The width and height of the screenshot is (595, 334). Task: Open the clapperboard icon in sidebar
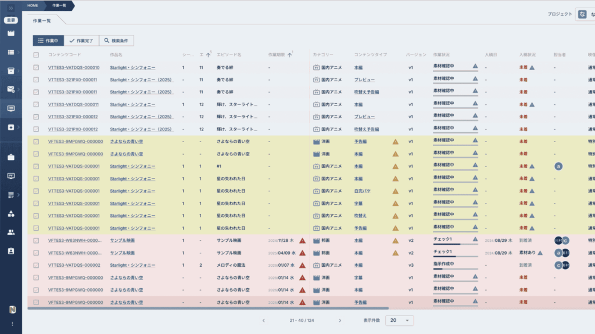pos(11,33)
